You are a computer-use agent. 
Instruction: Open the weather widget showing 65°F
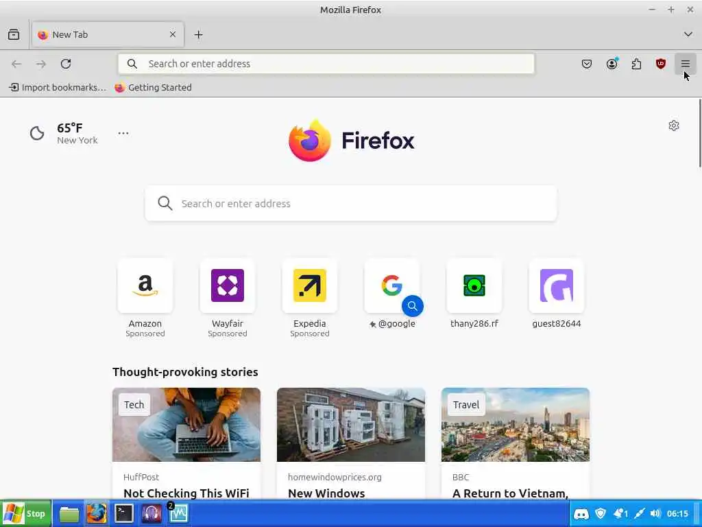(64, 133)
